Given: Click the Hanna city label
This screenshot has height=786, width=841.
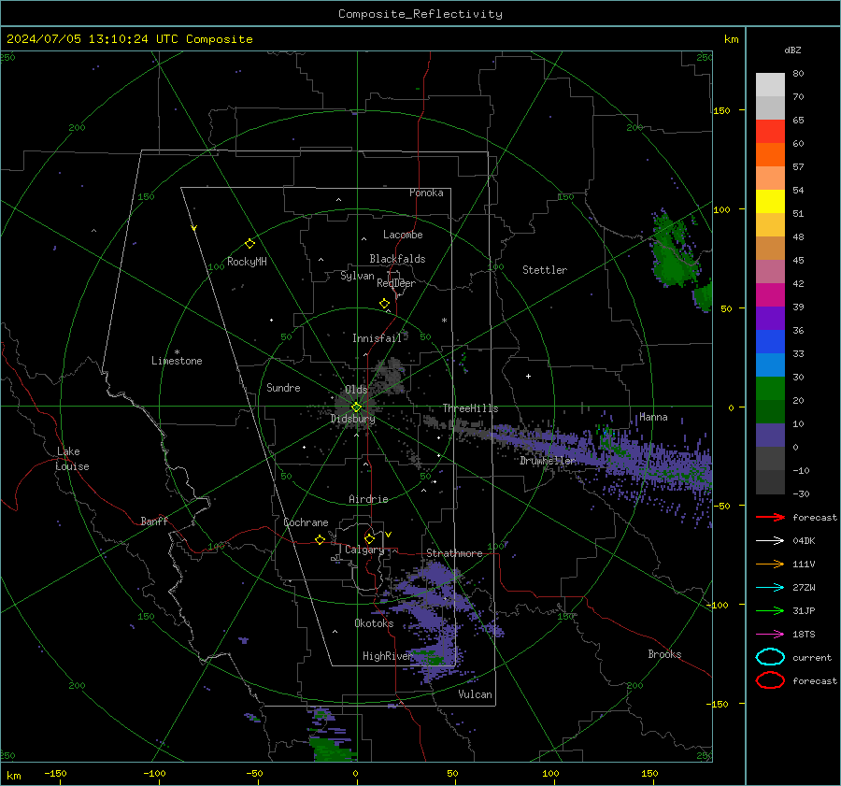Looking at the screenshot, I should coord(653,417).
